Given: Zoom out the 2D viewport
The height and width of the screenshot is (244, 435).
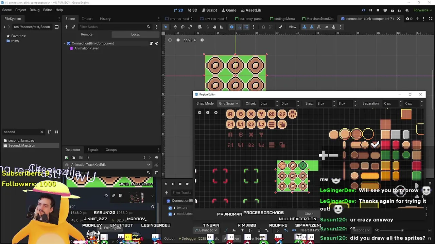Looking at the screenshot, I should pyautogui.click(x=178, y=40).
